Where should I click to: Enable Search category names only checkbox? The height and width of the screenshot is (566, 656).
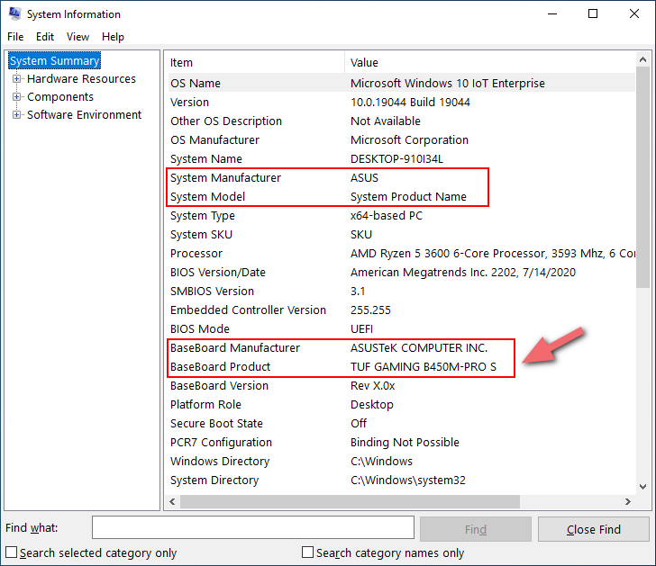307,553
